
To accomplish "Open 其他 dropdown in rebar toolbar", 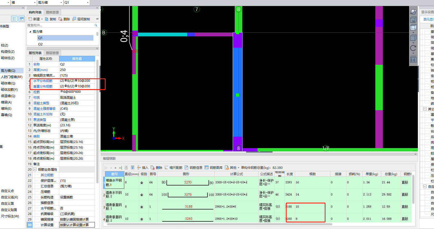I will [x=232, y=168].
